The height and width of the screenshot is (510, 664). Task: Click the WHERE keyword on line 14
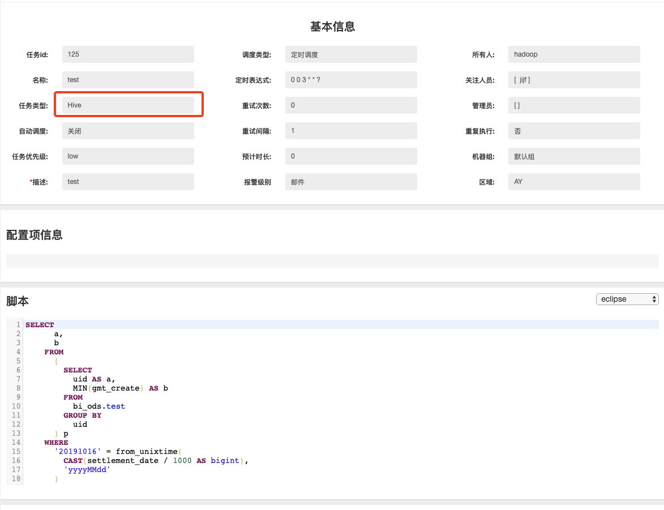tap(56, 443)
